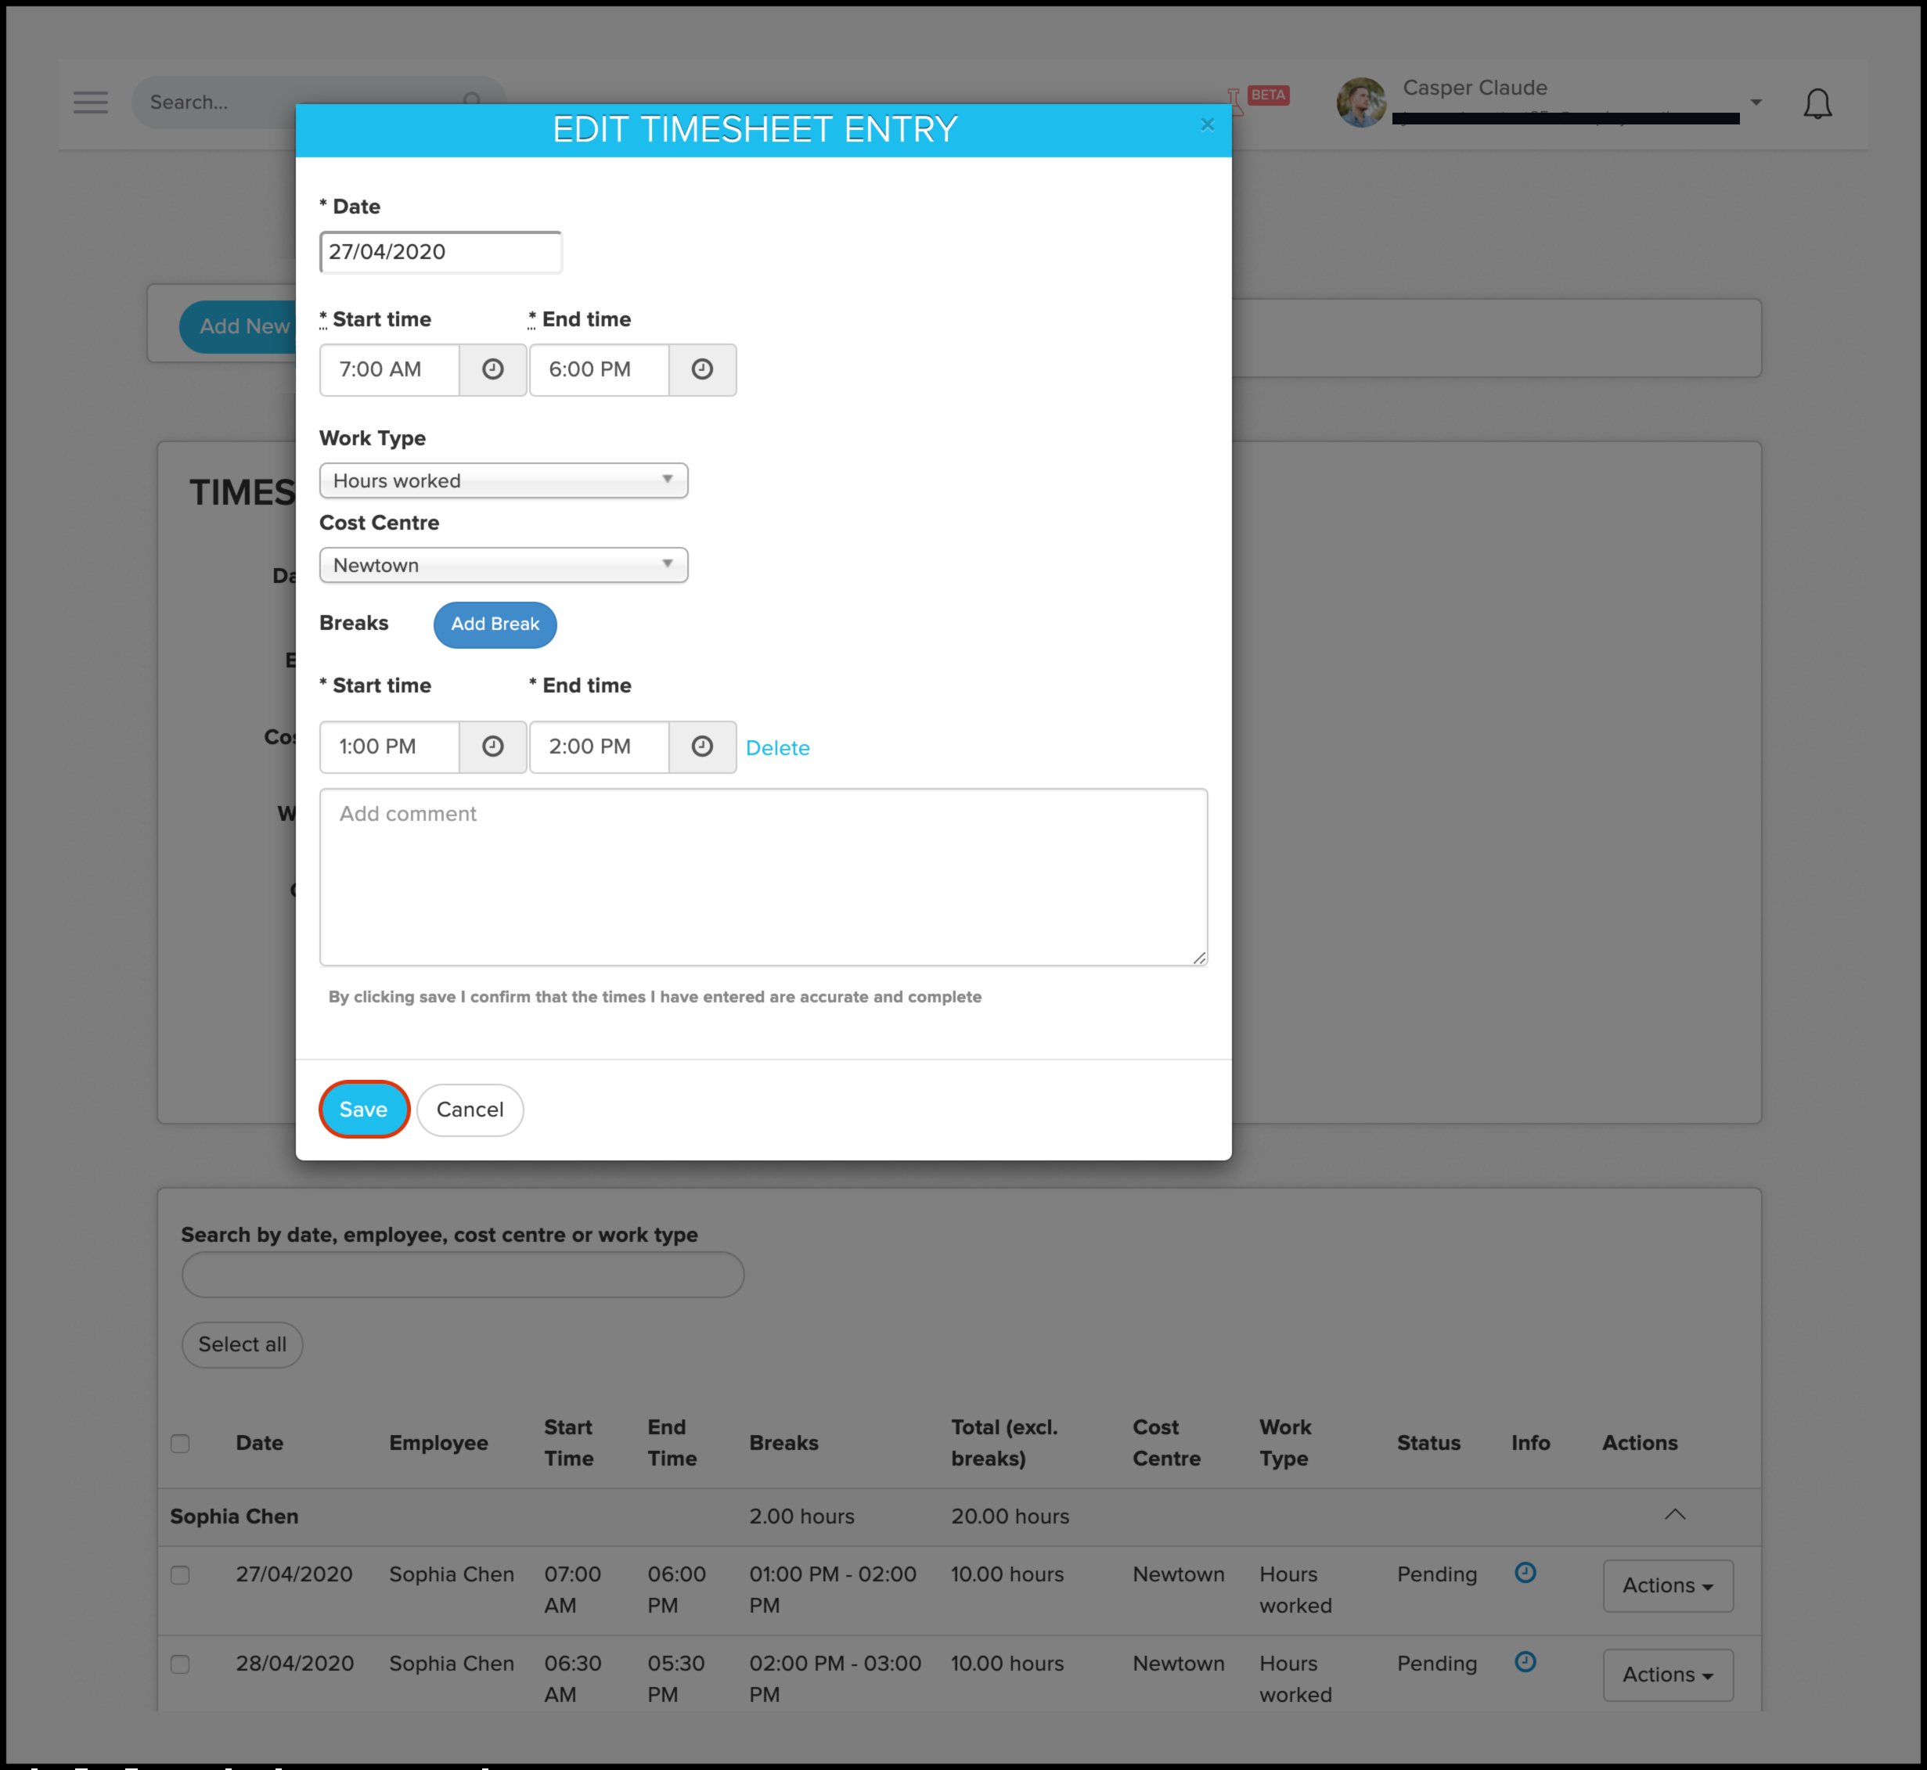1927x1770 pixels.
Task: Click the entry end time clock icon
Action: tap(701, 369)
